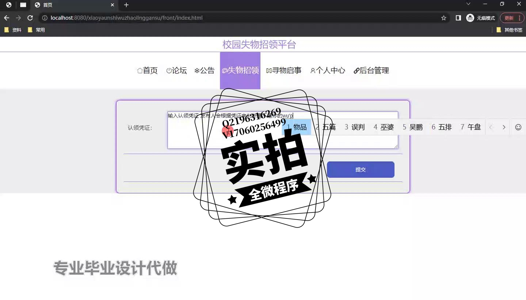
Task: Click the 认领凭证 textarea
Action: coord(283,130)
